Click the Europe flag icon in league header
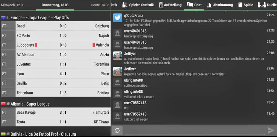 [3, 18]
